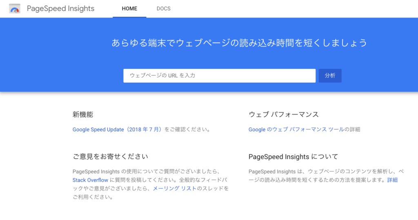Switch to the DOCS tab
The image size is (418, 220).
click(x=163, y=9)
